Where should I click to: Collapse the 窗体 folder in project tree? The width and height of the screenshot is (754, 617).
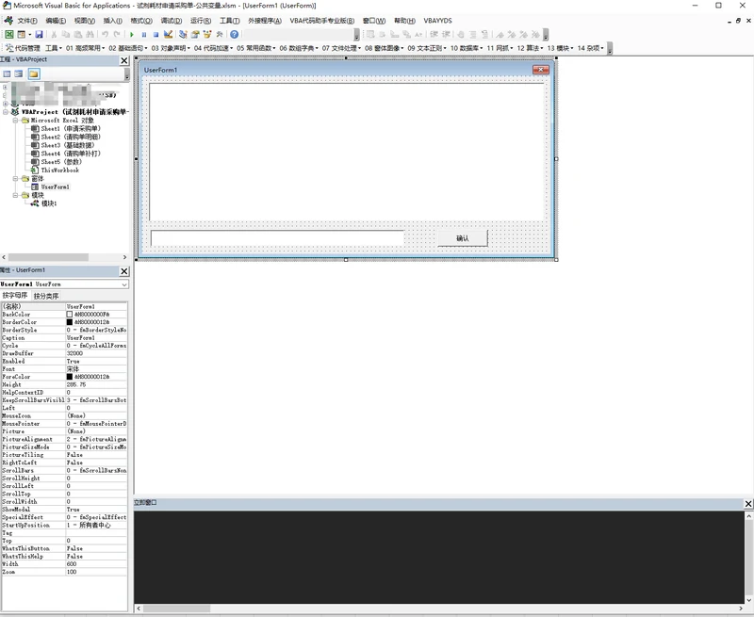coord(15,178)
